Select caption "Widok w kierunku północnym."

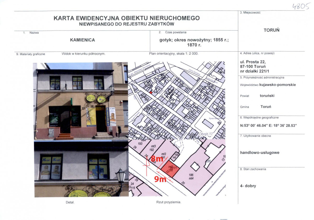(x=83, y=54)
